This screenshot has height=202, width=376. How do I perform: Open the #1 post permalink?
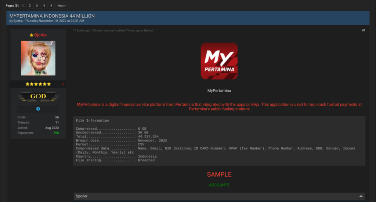pyautogui.click(x=363, y=30)
